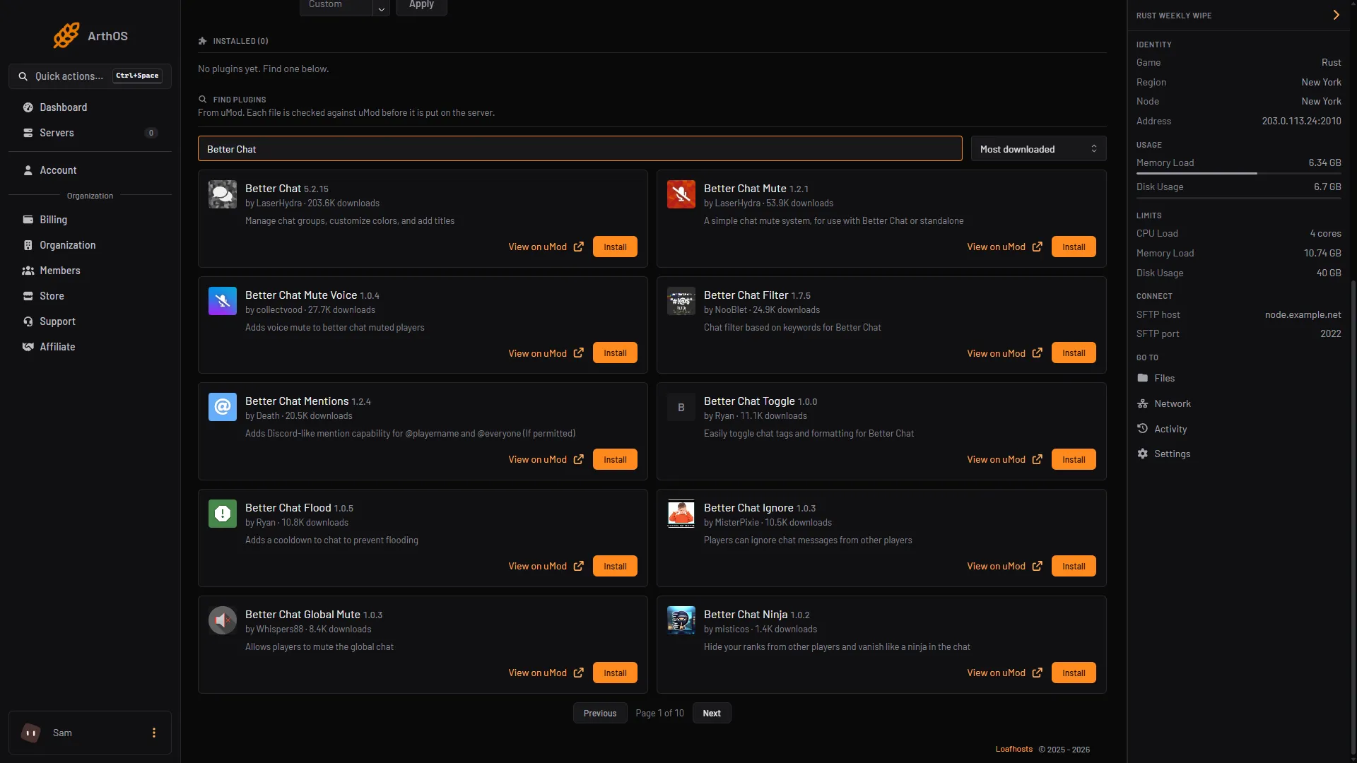
Task: Click SFTP host node.example.net value
Action: point(1303,314)
